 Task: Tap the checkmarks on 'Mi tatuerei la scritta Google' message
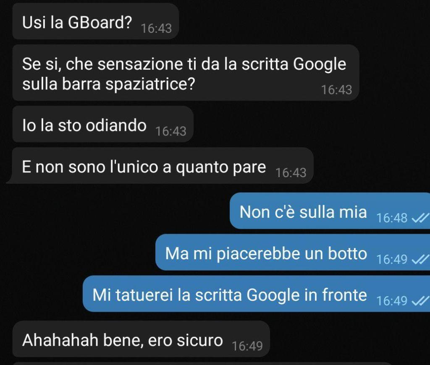(420, 301)
